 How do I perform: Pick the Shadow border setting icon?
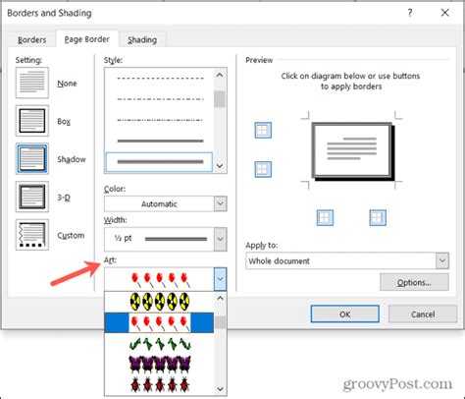[x=32, y=159]
